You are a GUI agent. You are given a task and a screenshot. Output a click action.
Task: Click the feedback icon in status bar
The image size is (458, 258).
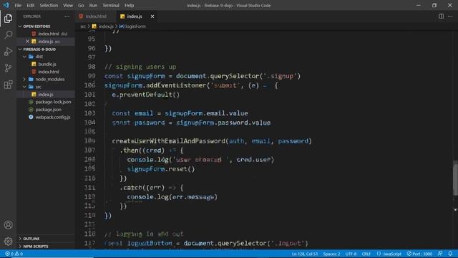(x=440, y=254)
